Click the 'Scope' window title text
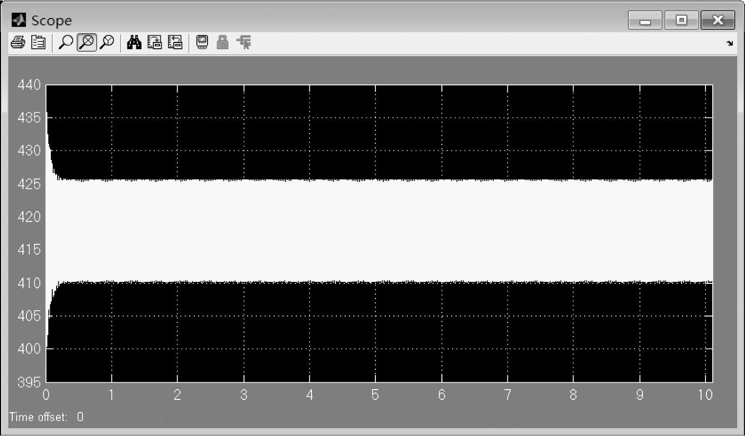Viewport: 745px width, 436px height. pyautogui.click(x=51, y=20)
